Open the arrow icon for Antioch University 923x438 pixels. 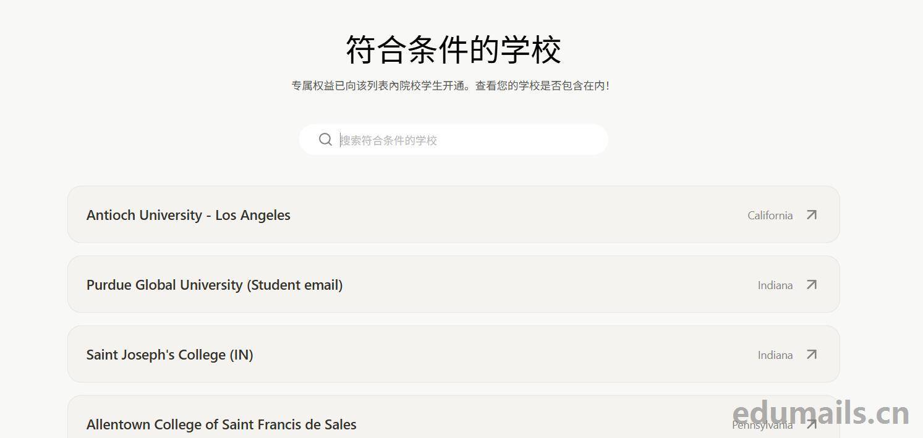[x=812, y=215]
